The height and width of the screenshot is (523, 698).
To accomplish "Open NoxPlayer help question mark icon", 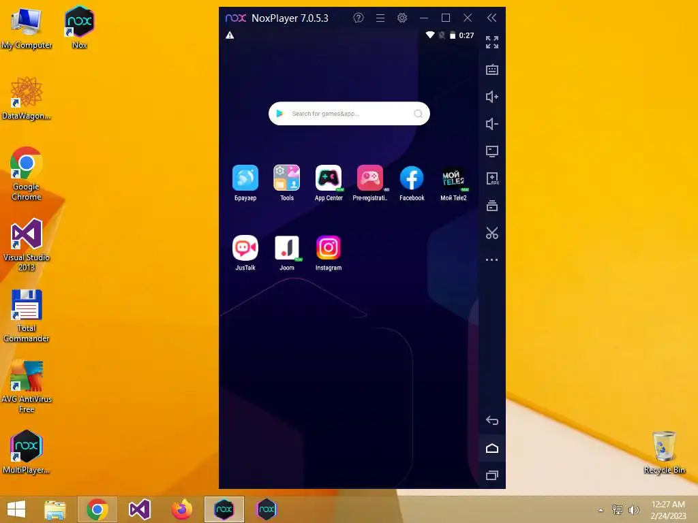I will [359, 18].
